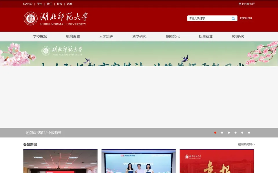Open the three people ceremony news thumbnail
The image size is (278, 173).
[x=138, y=161]
